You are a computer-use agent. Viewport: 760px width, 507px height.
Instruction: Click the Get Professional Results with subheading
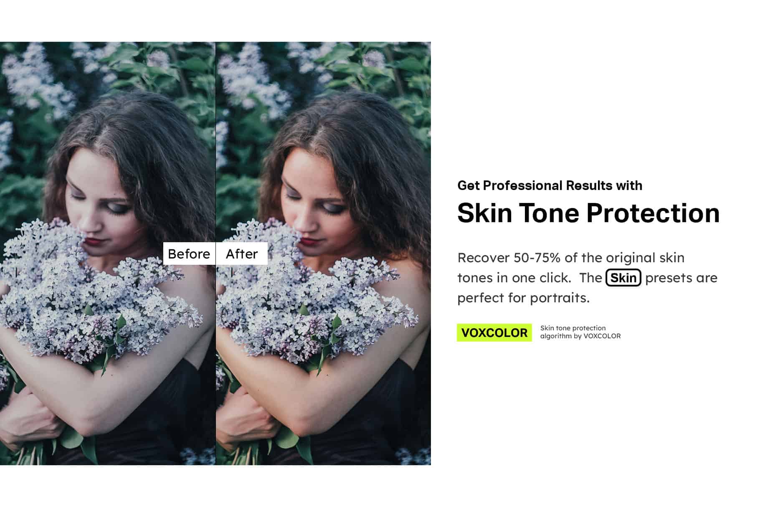(x=550, y=185)
